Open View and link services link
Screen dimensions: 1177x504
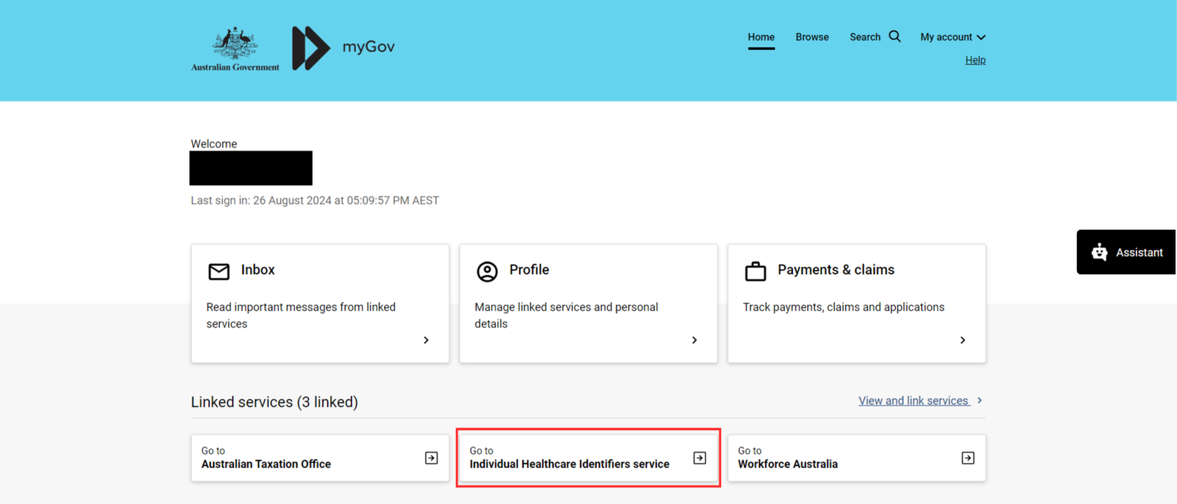[x=914, y=400]
